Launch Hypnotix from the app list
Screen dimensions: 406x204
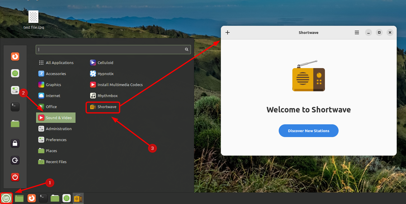(x=102, y=74)
